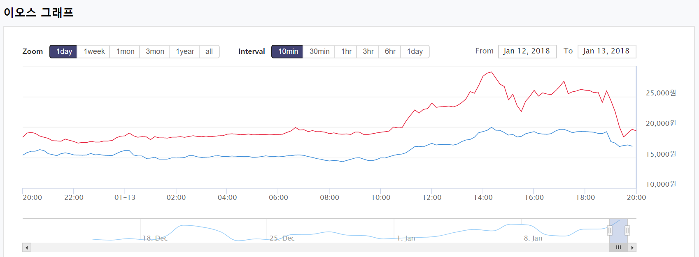699x257 pixels.
Task: Click the 12:00 x-axis label
Action: [x=432, y=197]
